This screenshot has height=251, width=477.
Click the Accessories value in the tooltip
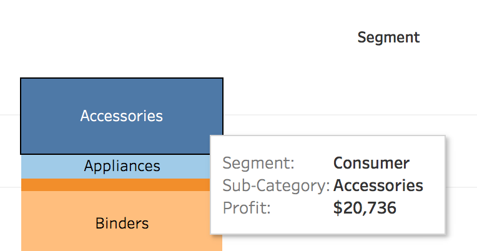pos(378,185)
